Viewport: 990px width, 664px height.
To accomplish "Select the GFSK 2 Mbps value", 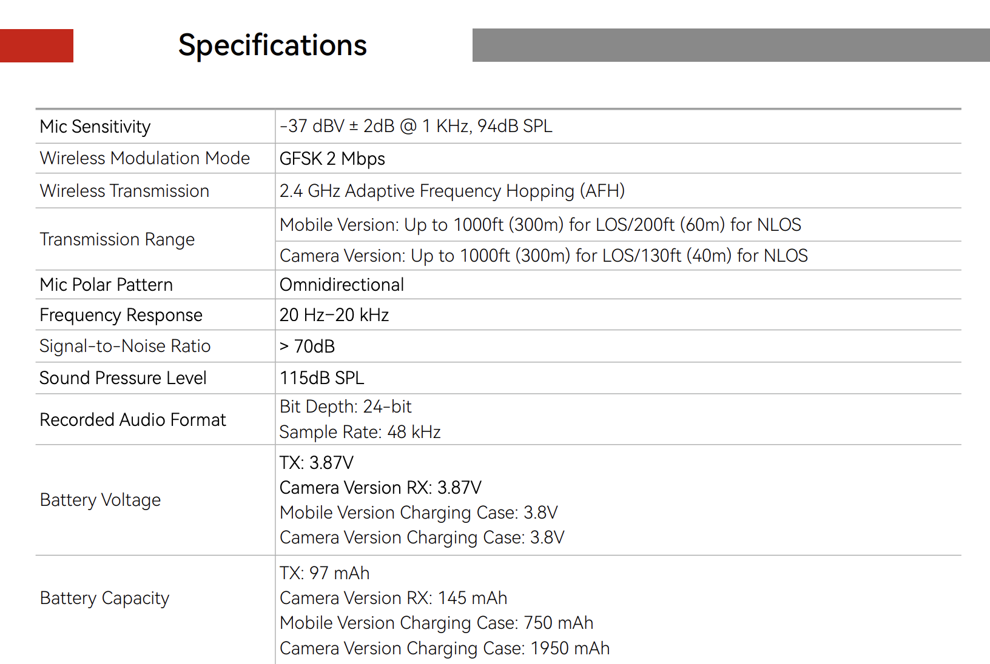I will [332, 159].
